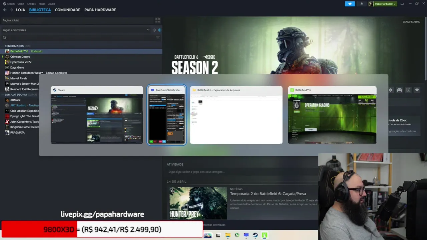Switch to the Steam window thumbnail
This screenshot has height=240, width=427.
pyautogui.click(x=97, y=115)
